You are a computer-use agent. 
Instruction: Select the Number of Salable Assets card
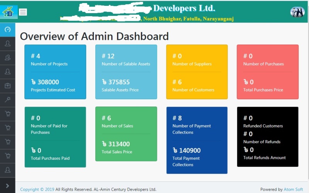(126, 72)
